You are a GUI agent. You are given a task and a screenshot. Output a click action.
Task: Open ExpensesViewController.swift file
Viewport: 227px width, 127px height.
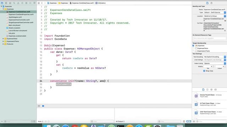coord(19,20)
